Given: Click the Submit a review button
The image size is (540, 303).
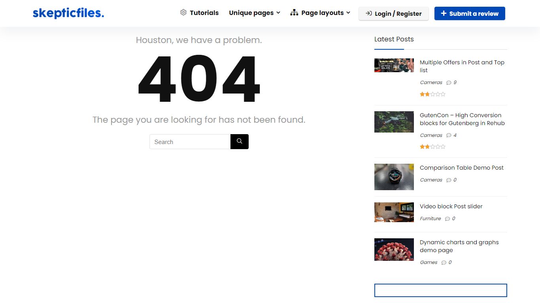Looking at the screenshot, I should click(x=470, y=13).
